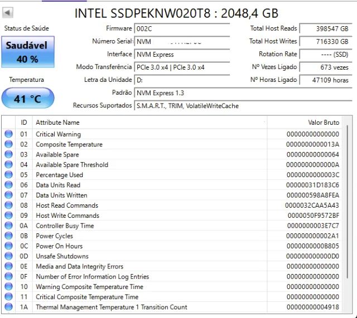Click the Temperatura label
The image size is (357, 318).
point(26,80)
